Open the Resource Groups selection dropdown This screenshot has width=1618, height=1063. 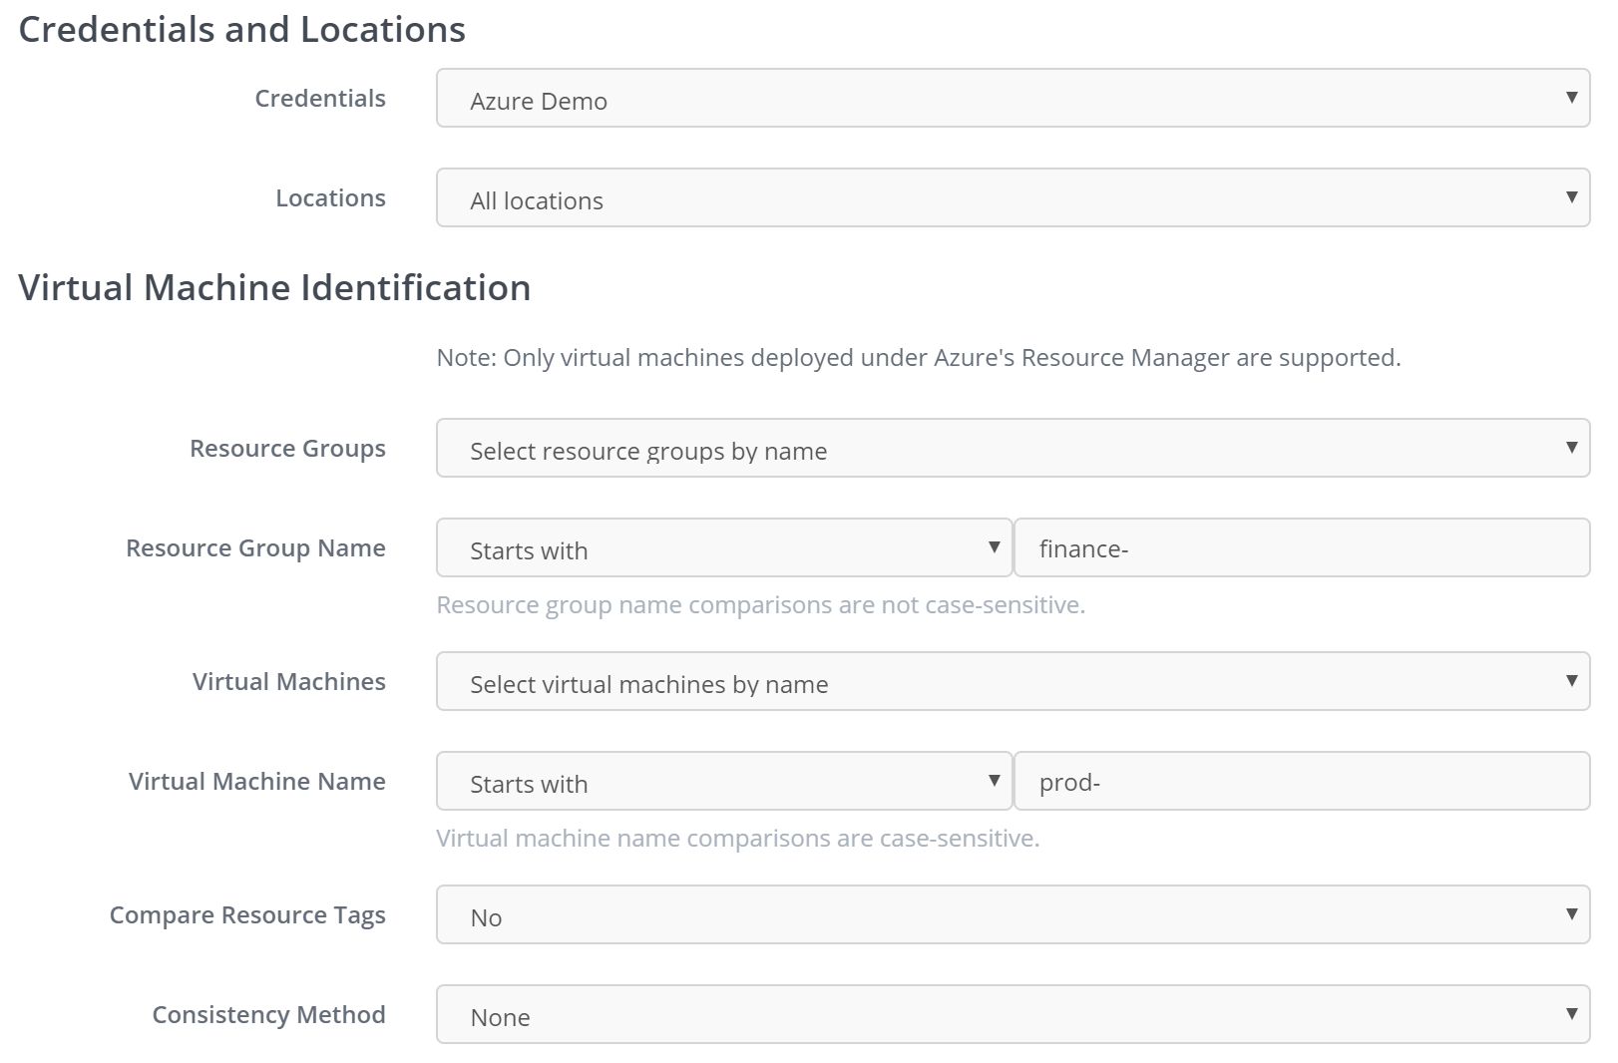pyautogui.click(x=1011, y=449)
